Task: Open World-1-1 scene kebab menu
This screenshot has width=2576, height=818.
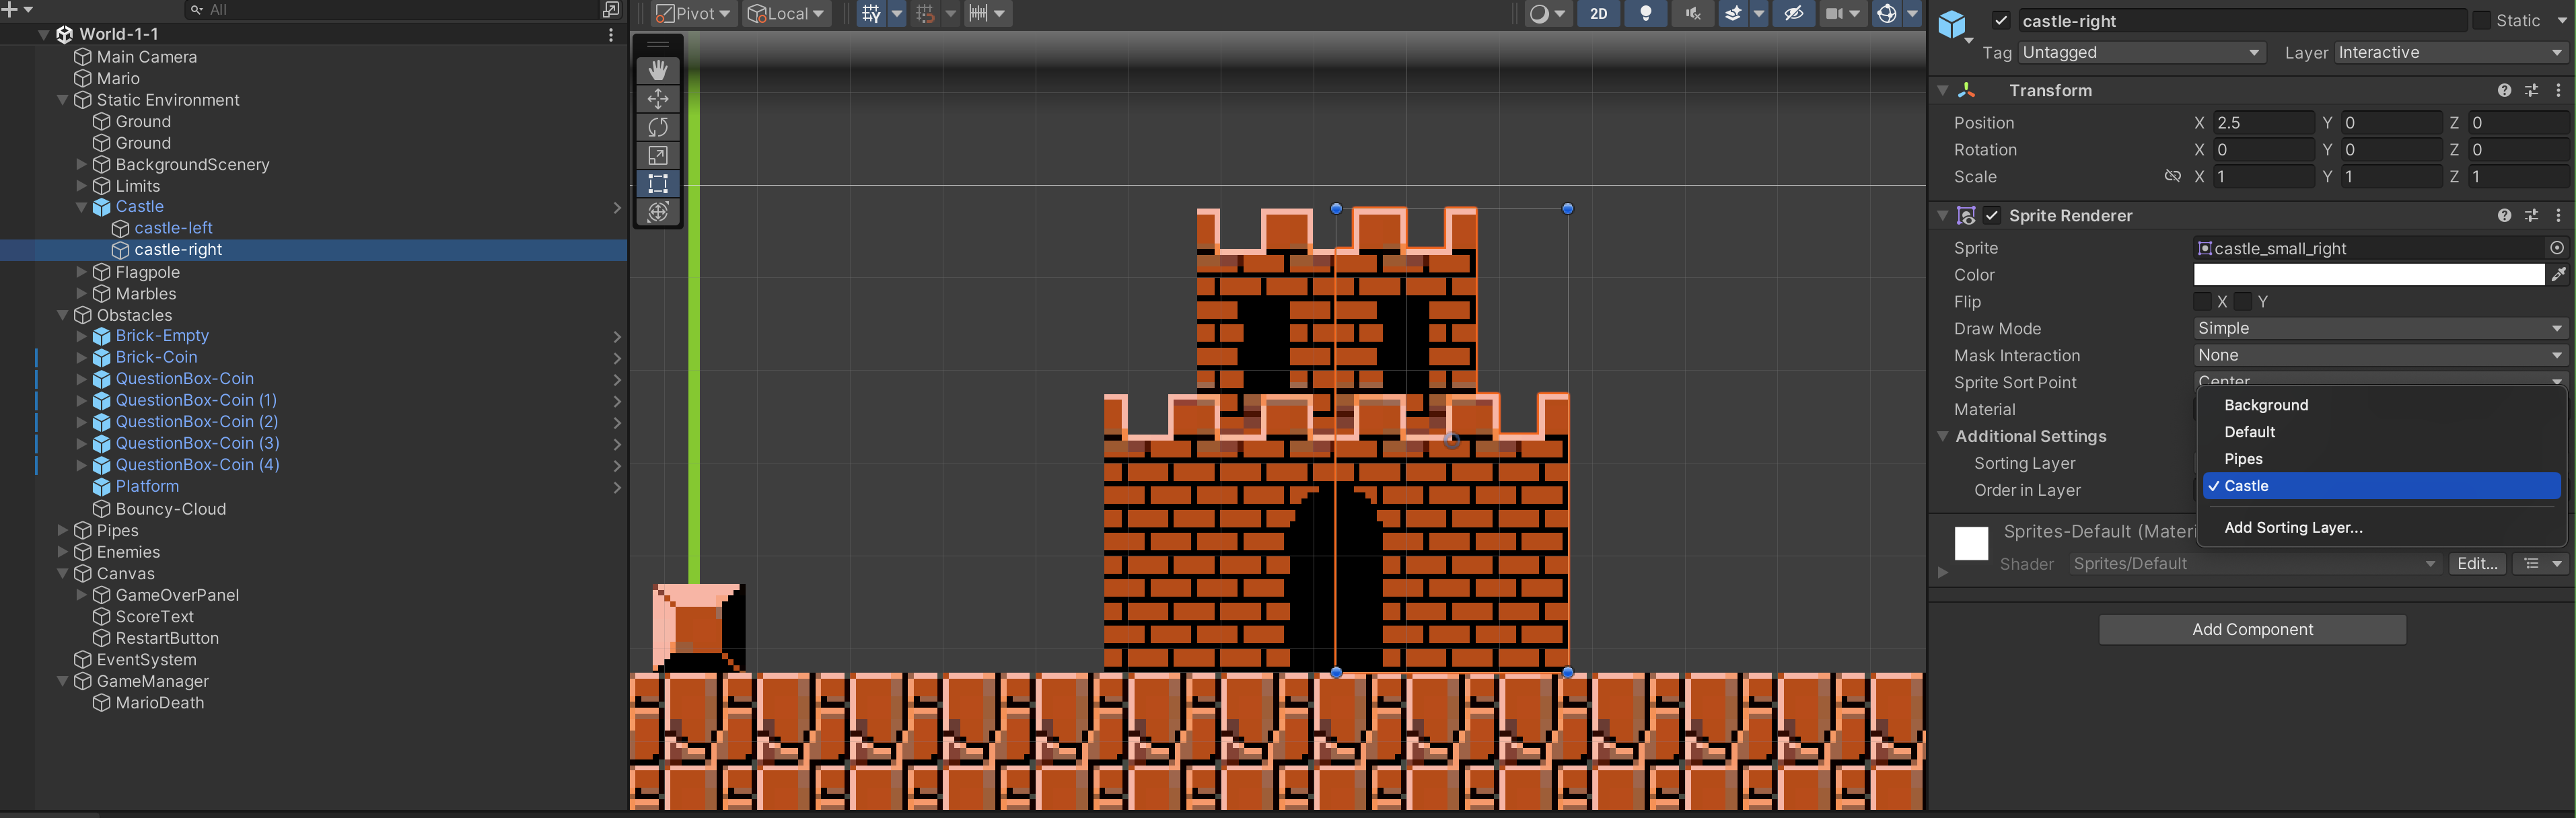Action: point(611,34)
